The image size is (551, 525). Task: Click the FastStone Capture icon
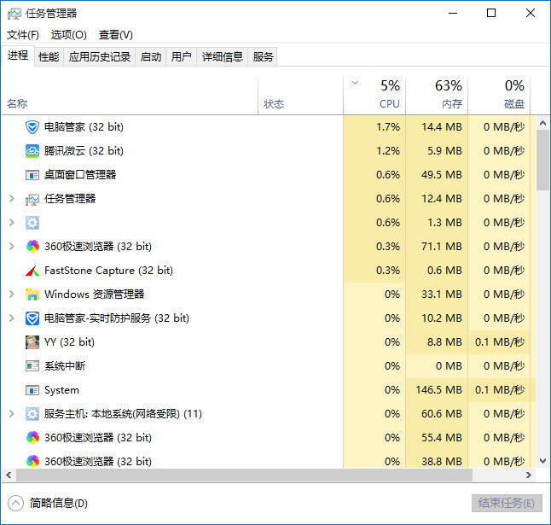coord(32,271)
